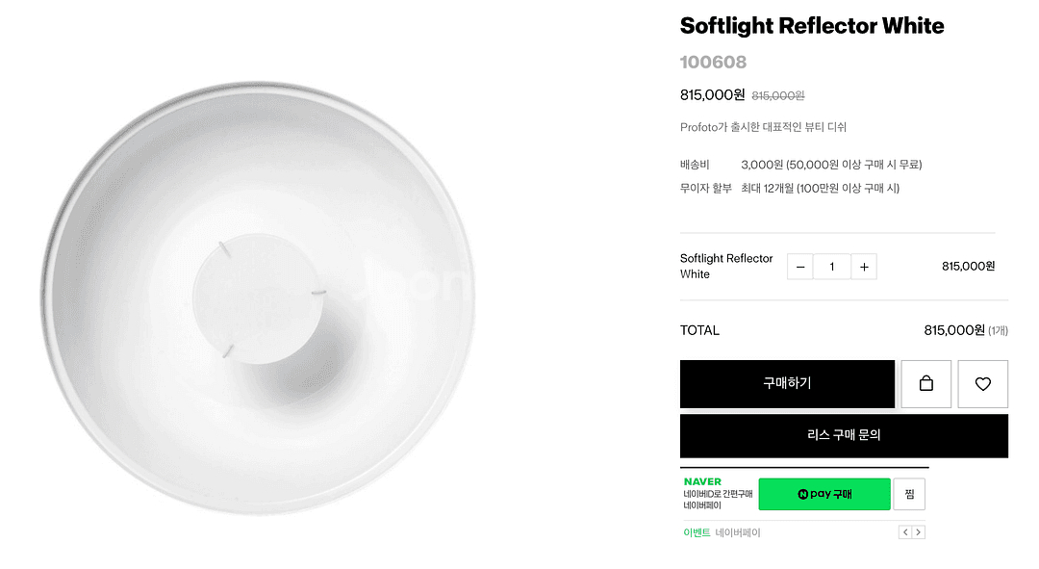The image size is (1039, 569).
Task: Click the Softlight Reflector White product title
Action: coord(812,26)
